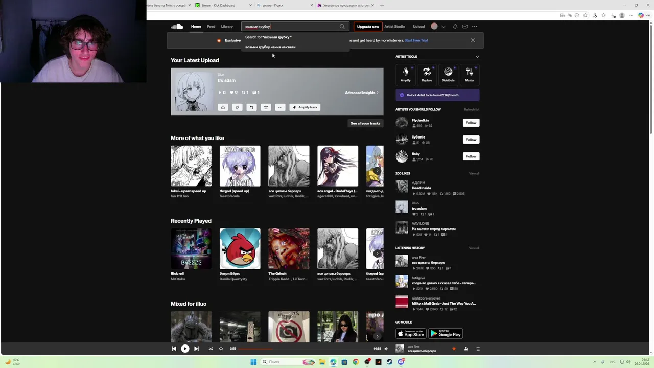654x368 pixels.
Task: Select the Replace artist tool
Action: point(427,74)
